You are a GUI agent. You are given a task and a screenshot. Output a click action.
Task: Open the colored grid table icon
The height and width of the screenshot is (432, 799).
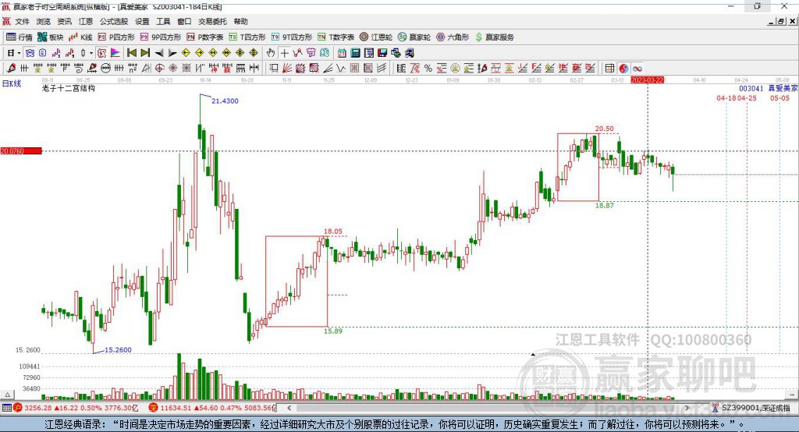610,68
